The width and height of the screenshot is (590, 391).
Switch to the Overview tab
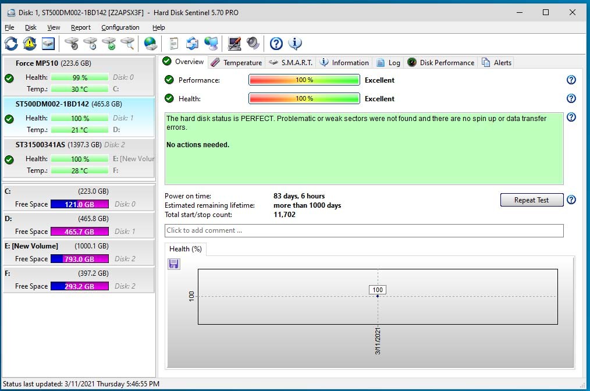pyautogui.click(x=184, y=62)
